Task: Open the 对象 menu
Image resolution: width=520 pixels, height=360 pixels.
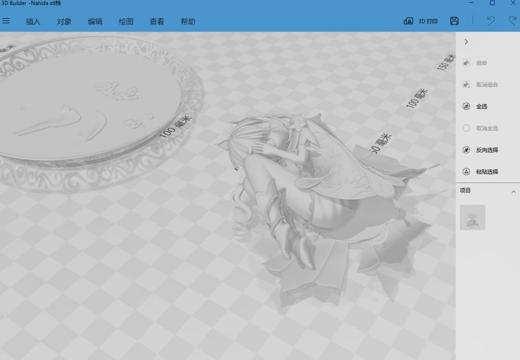Action: (x=64, y=21)
